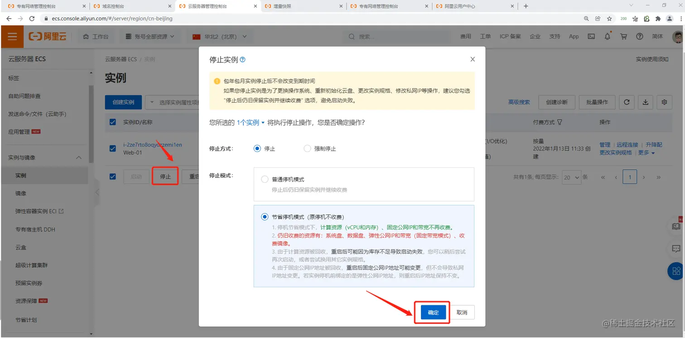
Task: Open 节省计划 in sidebar
Action: 26,320
